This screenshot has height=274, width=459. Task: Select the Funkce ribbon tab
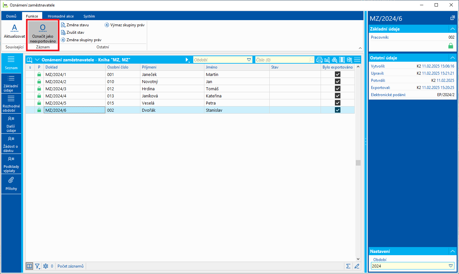point(32,16)
